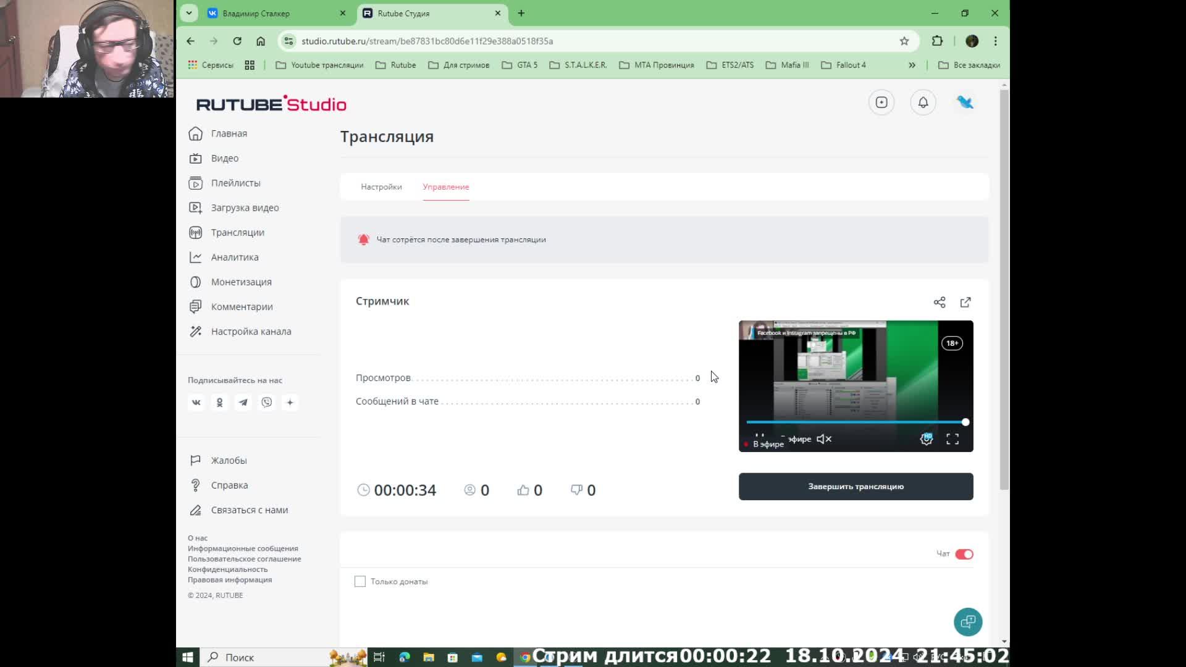Click the RUTUBE Studio logo
The width and height of the screenshot is (1186, 667).
(x=271, y=104)
